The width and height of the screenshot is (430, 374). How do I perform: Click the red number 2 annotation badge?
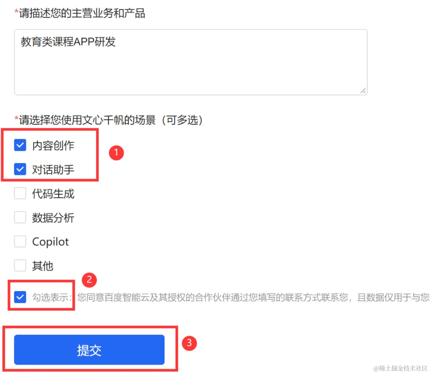(89, 280)
